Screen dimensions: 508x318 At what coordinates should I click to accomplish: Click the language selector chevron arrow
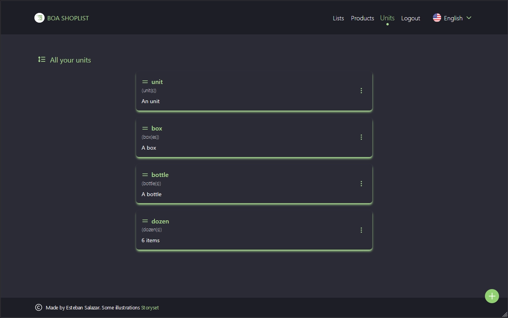[x=469, y=18]
